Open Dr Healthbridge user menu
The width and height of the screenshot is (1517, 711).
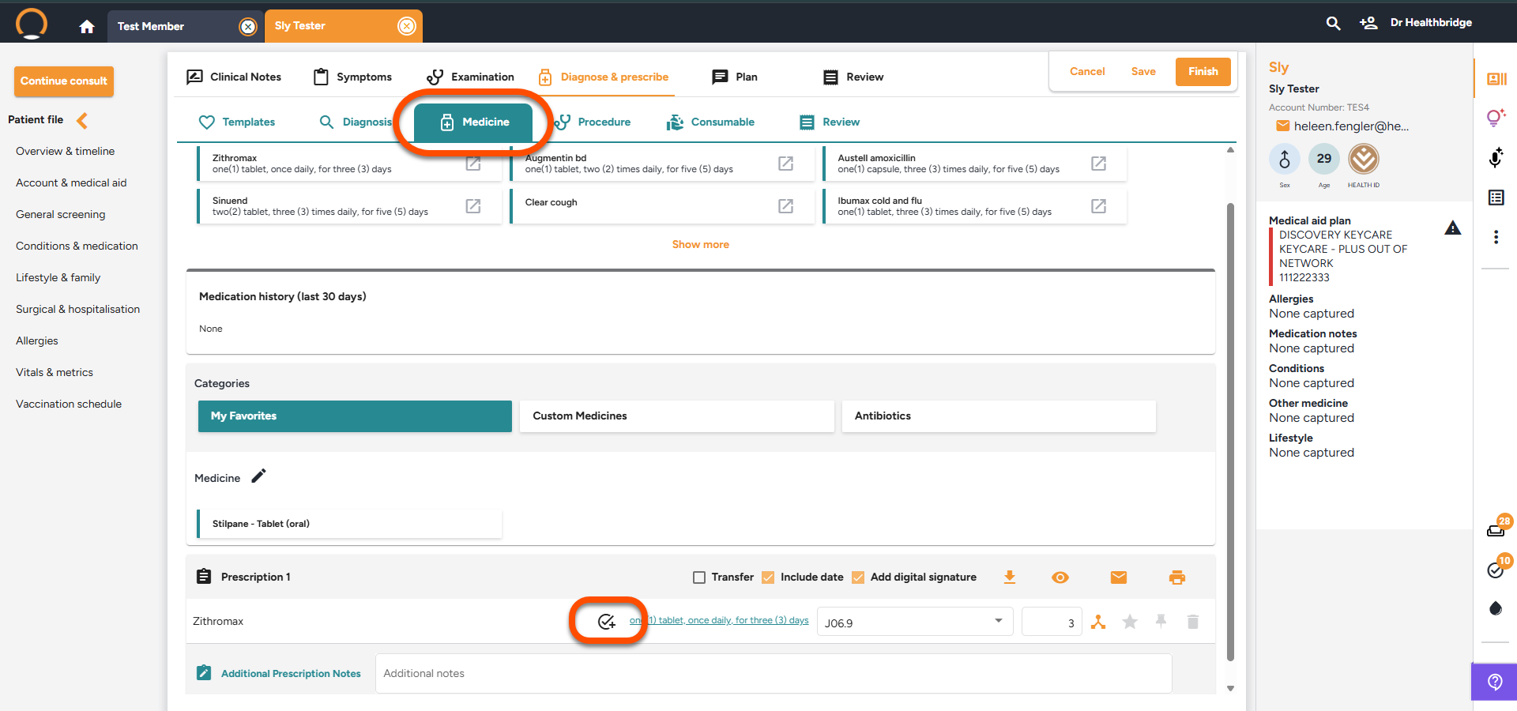click(x=1431, y=23)
